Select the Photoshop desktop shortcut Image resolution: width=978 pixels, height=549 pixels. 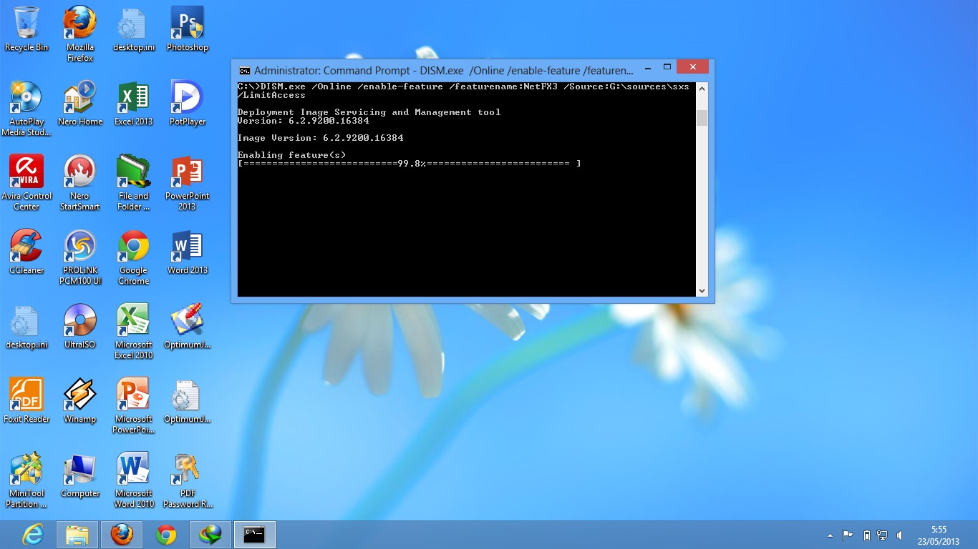(188, 29)
